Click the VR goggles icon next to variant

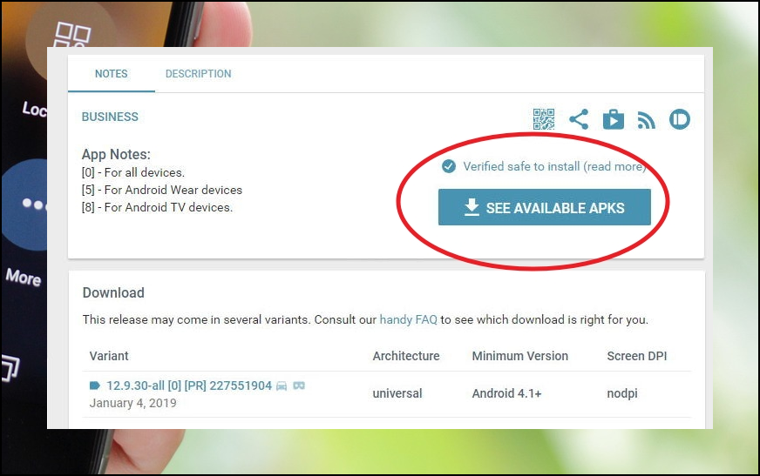299,385
